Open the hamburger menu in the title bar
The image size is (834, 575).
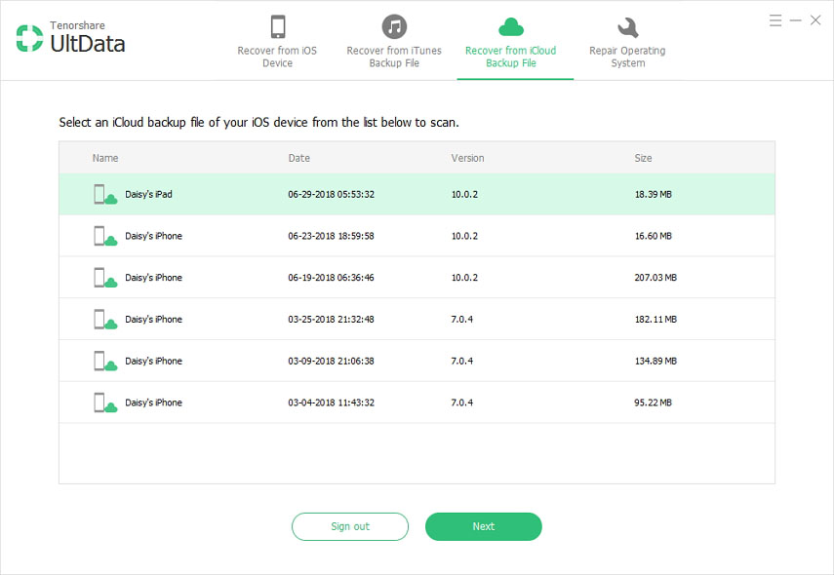point(774,19)
